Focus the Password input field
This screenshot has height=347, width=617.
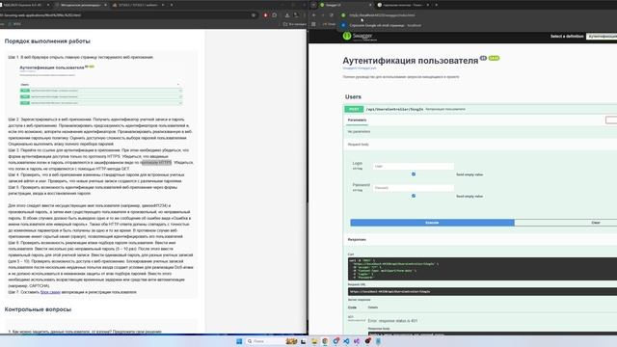(414, 188)
